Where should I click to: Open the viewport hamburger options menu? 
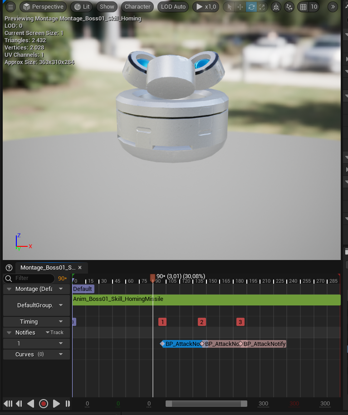[10, 7]
